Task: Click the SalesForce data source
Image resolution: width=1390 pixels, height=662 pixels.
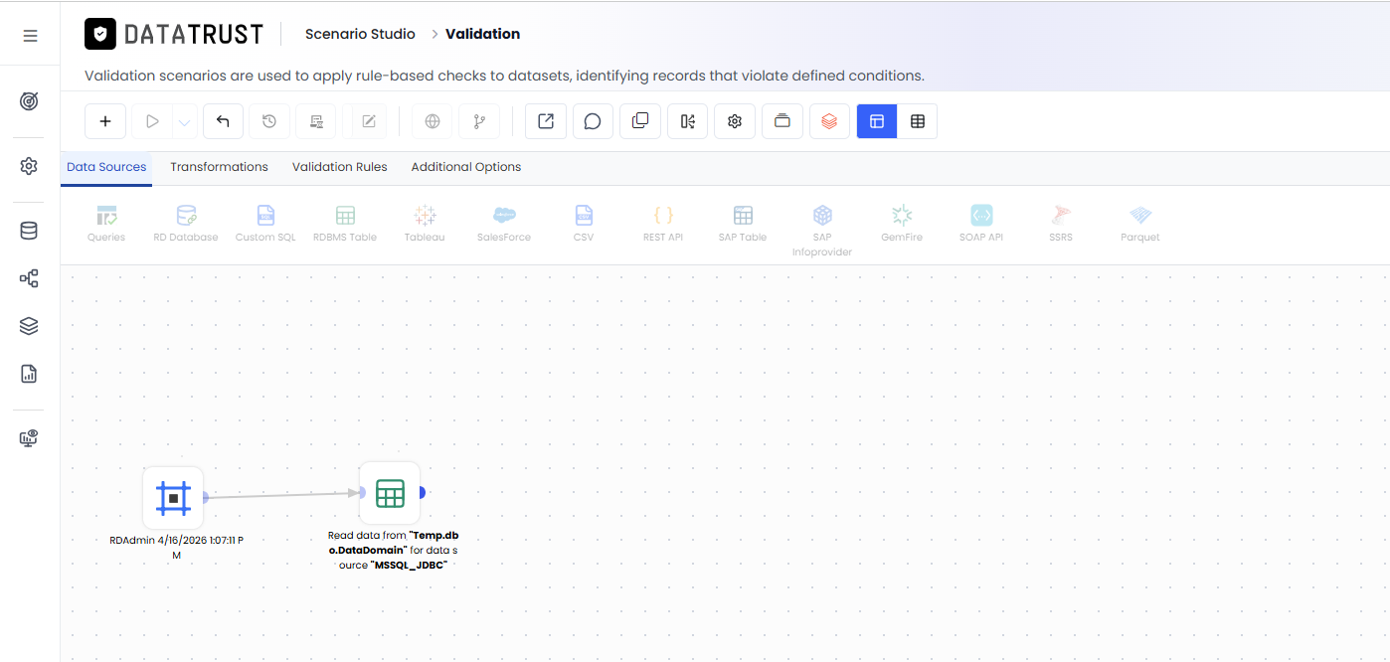Action: point(504,224)
